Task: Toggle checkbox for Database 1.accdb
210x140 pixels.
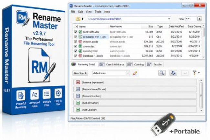Action: click(76, 56)
